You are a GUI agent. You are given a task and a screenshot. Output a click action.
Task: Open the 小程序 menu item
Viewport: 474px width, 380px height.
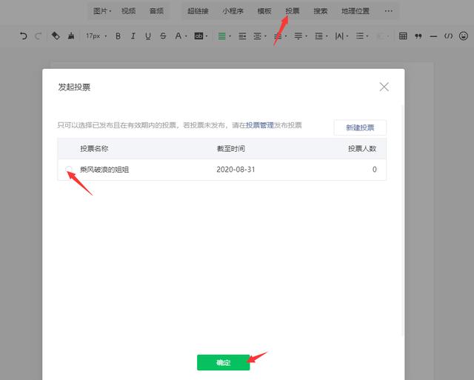click(x=233, y=11)
